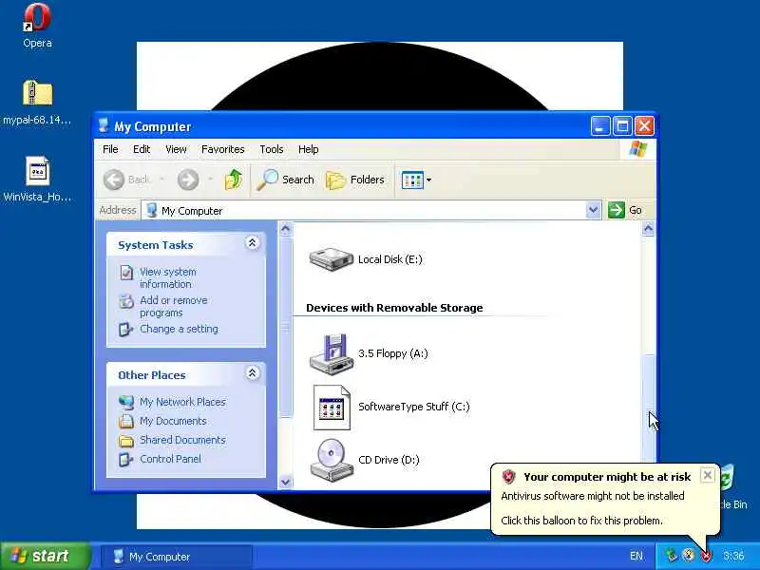
Task: Collapse the Other Places panel
Action: (x=252, y=373)
